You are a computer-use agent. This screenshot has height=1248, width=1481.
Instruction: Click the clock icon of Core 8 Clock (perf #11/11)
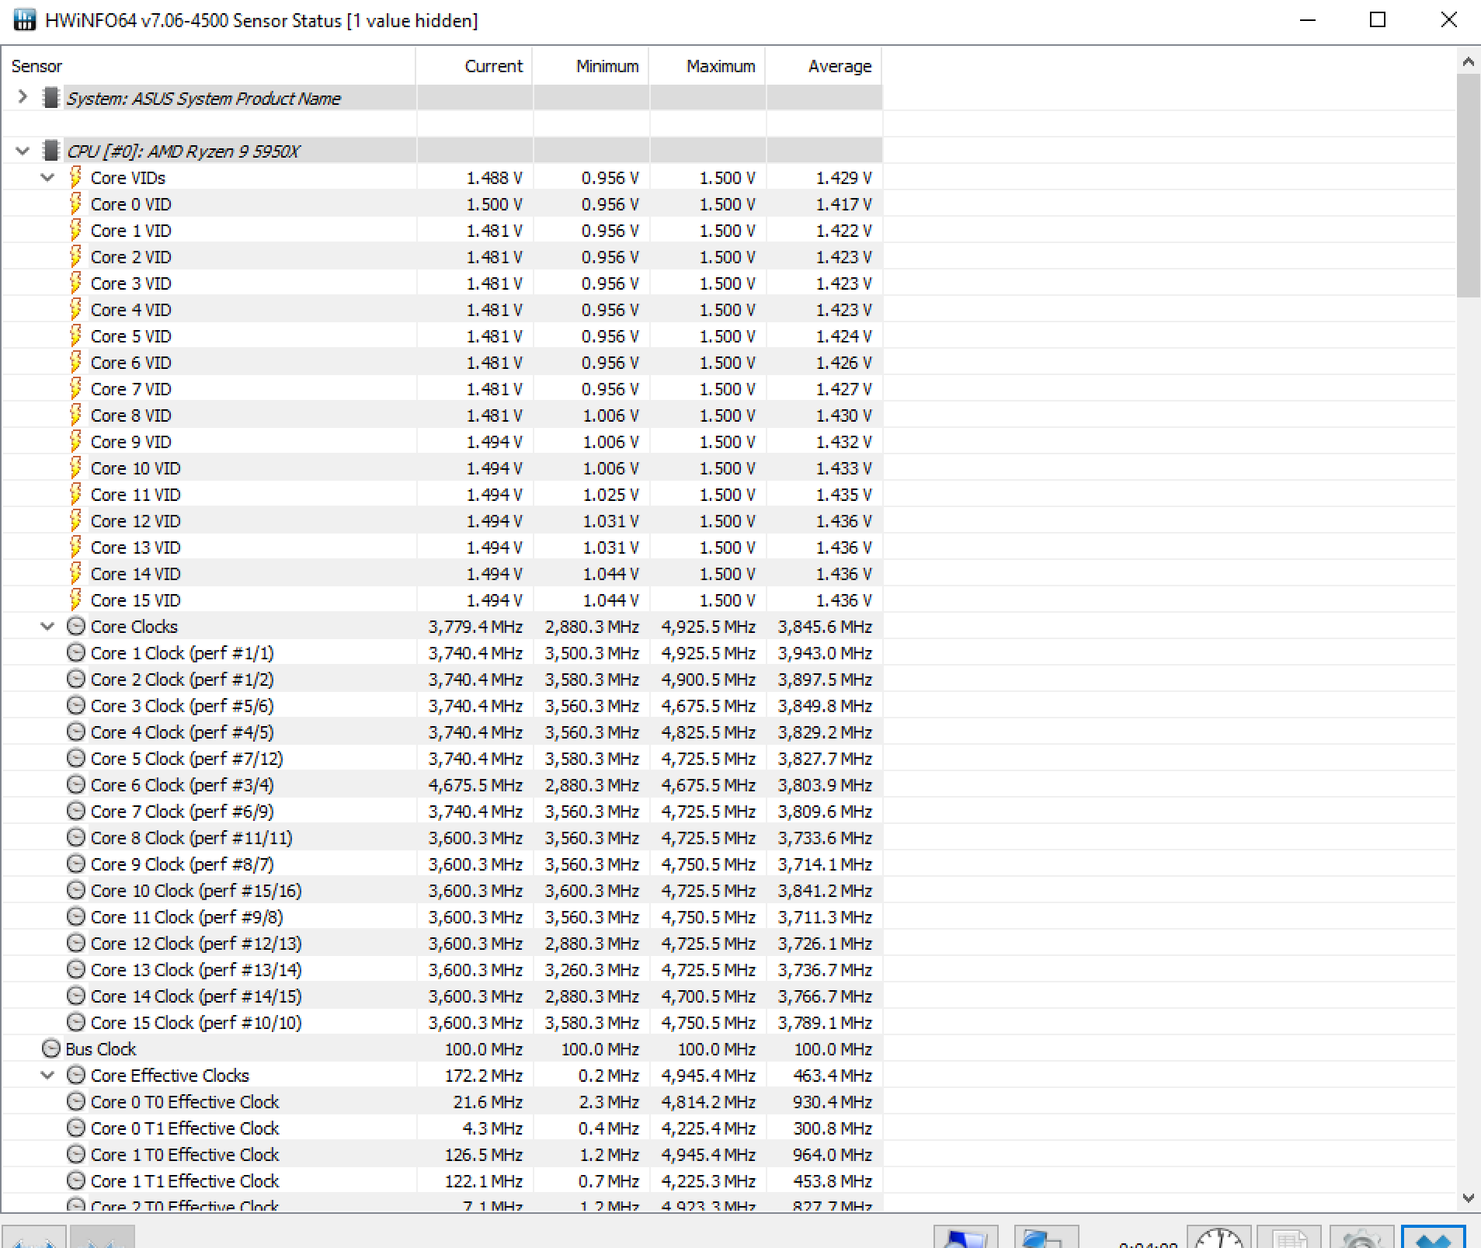pyautogui.click(x=76, y=837)
